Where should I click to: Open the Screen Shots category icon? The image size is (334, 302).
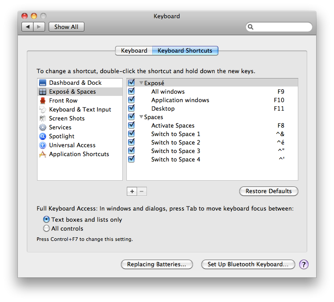pyautogui.click(x=43, y=119)
